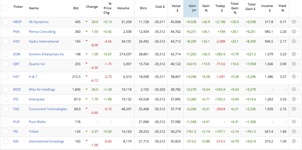Screen dimensions: 302x150
Task: Click the TRI ticker link
Action: tap(16, 131)
